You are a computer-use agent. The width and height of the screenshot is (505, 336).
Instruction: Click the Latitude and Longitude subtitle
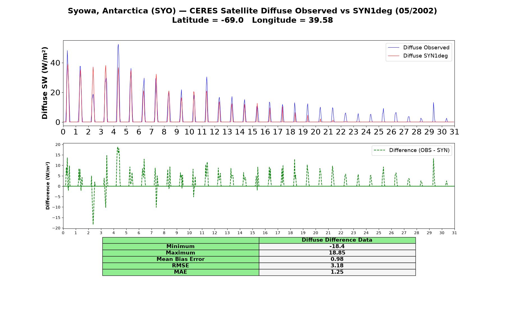tap(252, 20)
